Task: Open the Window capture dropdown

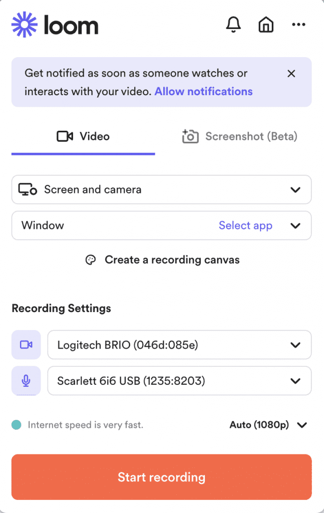Action: [162, 225]
